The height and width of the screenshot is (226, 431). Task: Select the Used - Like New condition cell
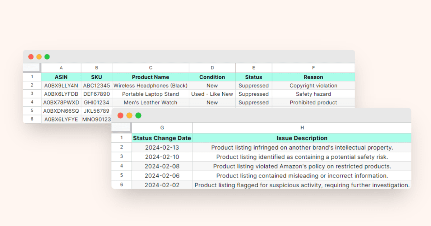(x=212, y=94)
